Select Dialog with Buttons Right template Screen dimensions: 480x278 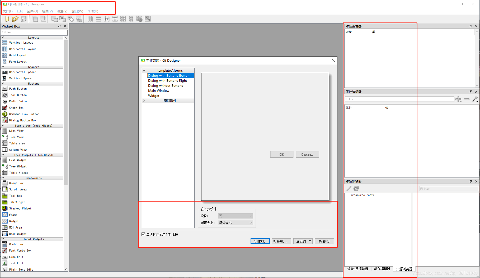point(167,81)
